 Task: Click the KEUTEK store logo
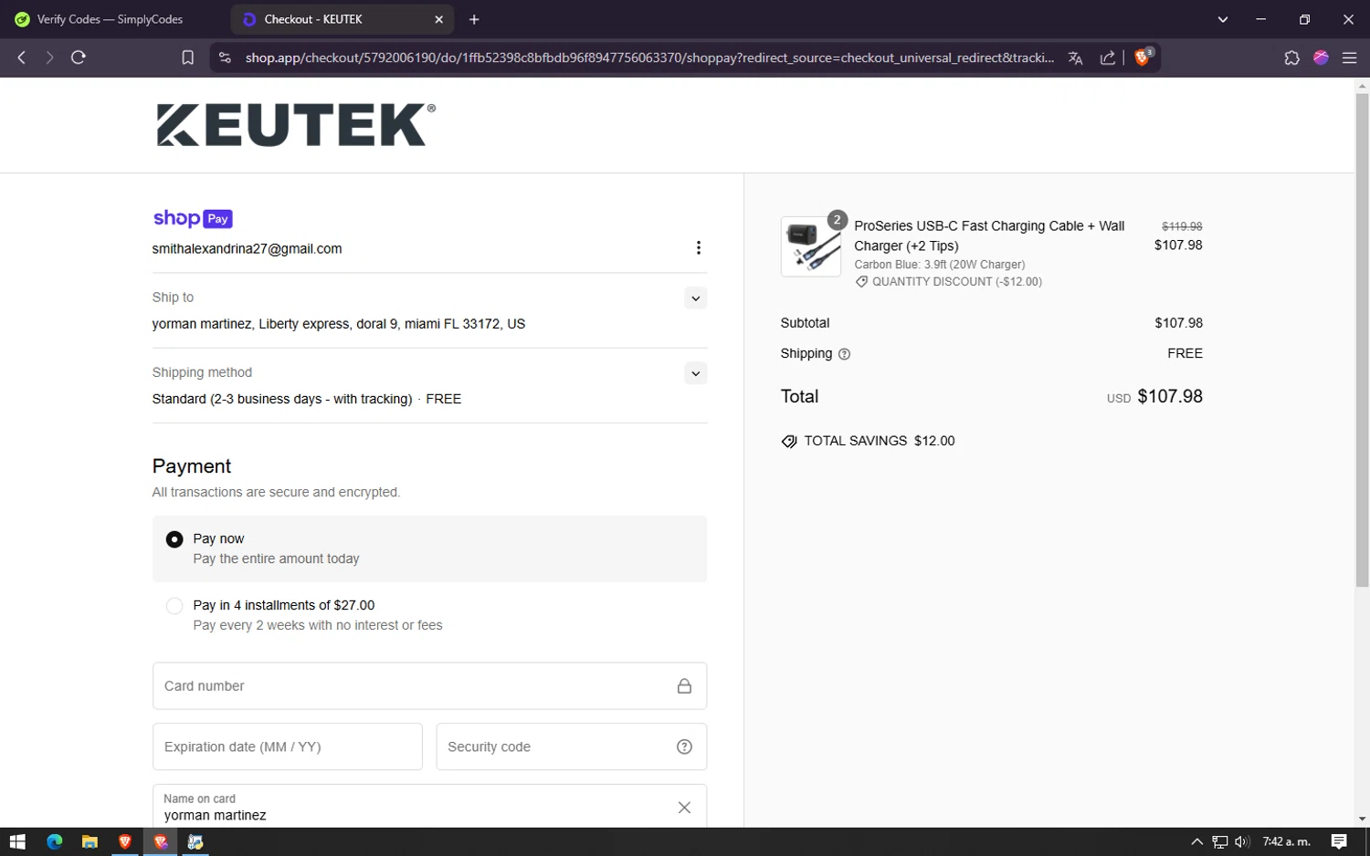coord(296,125)
